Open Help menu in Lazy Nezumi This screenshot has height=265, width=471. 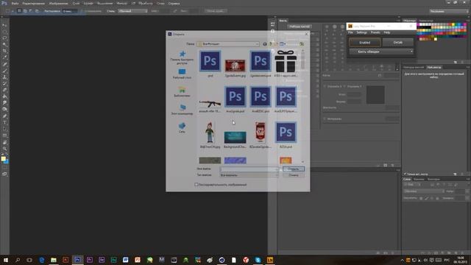coord(387,32)
